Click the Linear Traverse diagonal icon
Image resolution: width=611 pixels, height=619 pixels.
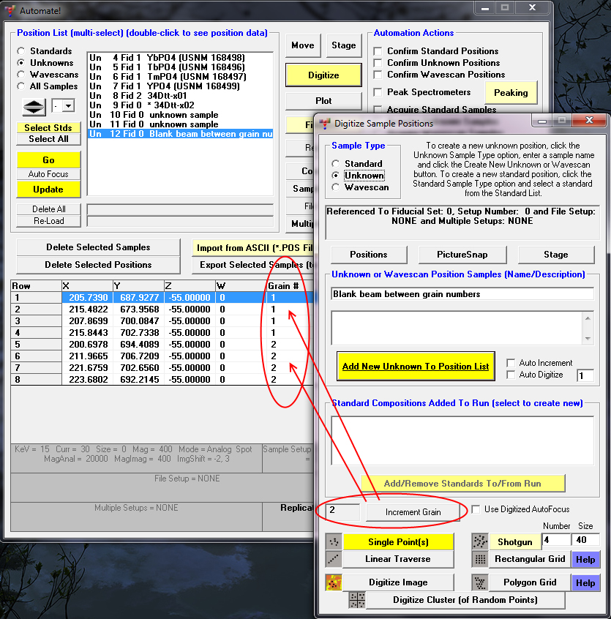point(334,559)
